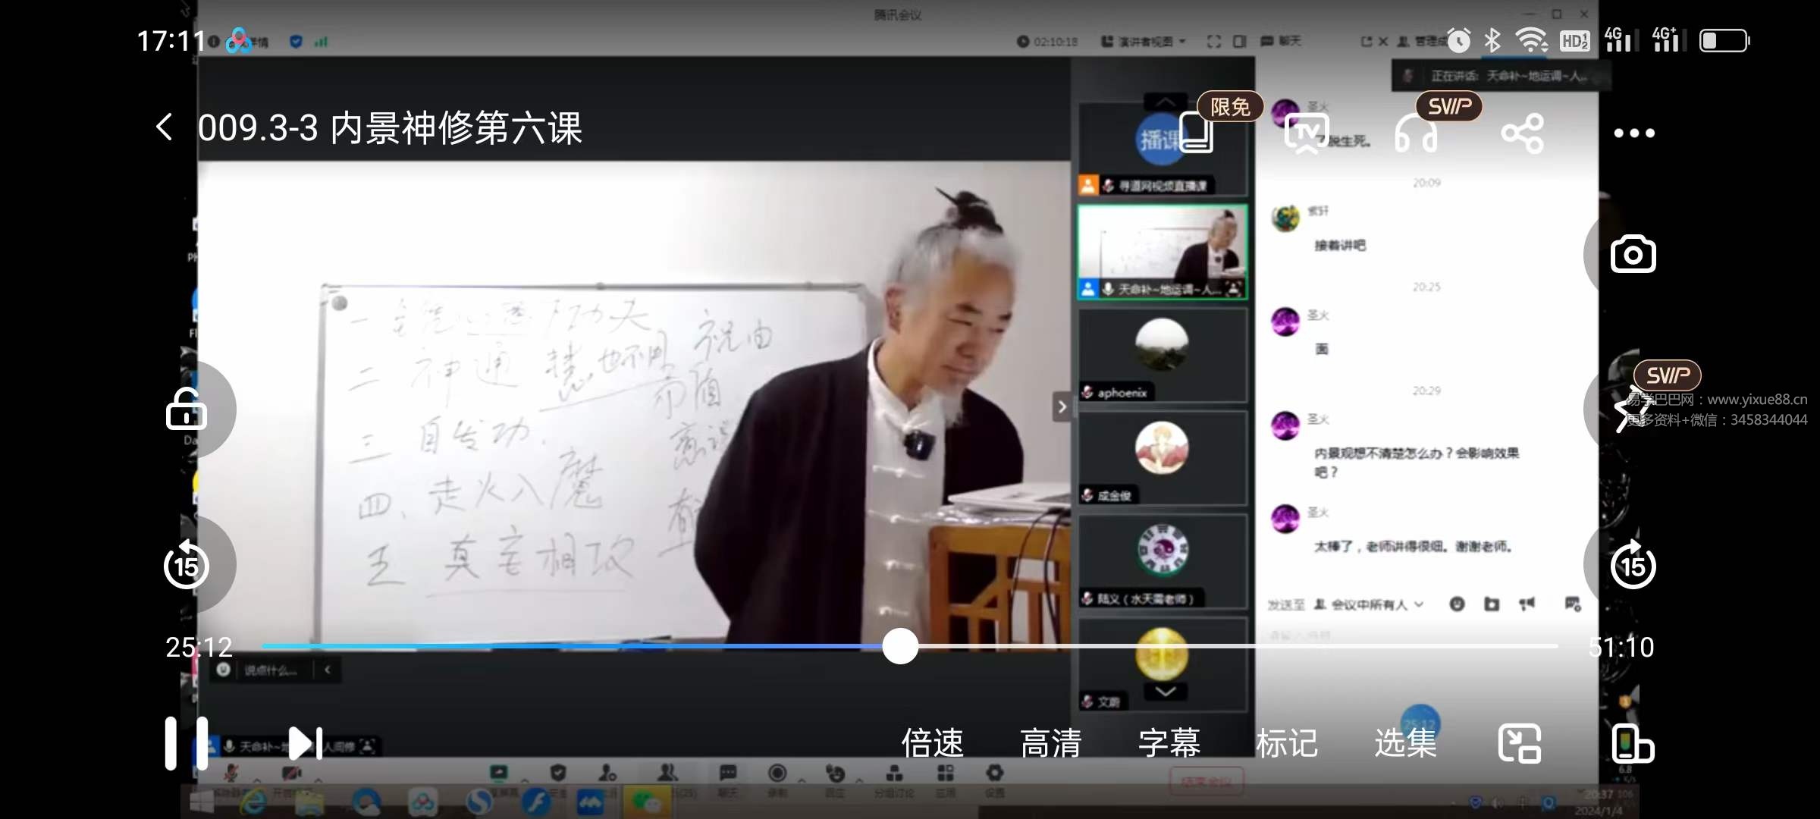Take a screenshot with the camera icon
Screen dimensions: 1820x819
coord(1633,255)
